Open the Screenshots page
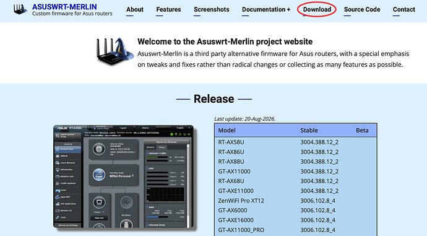The width and height of the screenshot is (427, 236). pyautogui.click(x=211, y=9)
